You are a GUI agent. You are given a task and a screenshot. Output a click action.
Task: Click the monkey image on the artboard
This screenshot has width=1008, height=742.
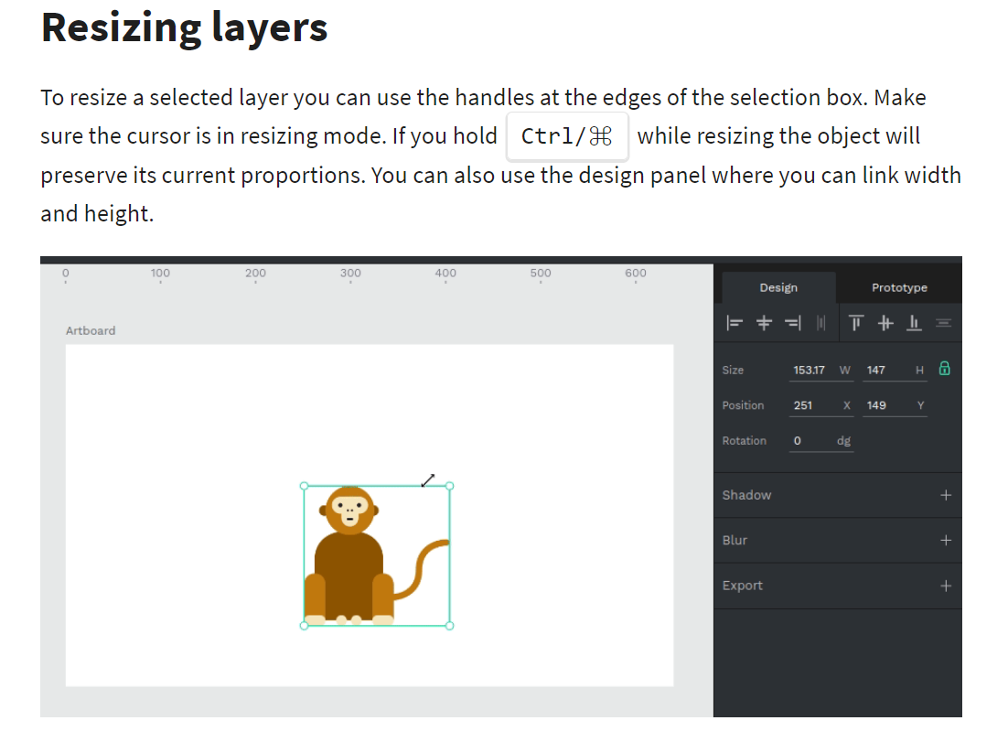pyautogui.click(x=376, y=555)
